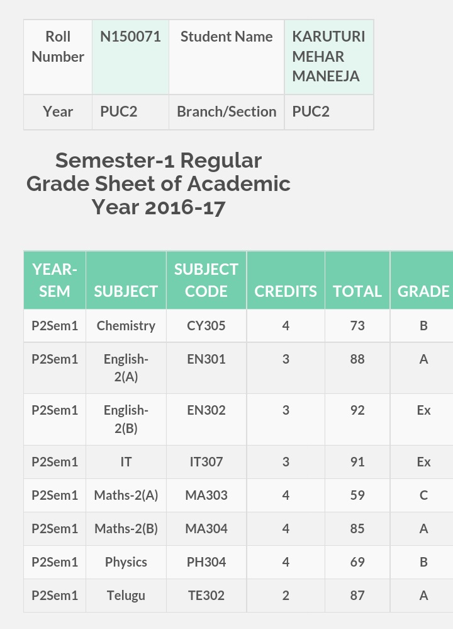Click the SUBJECT CODE column header
The height and width of the screenshot is (629, 453).
click(206, 280)
